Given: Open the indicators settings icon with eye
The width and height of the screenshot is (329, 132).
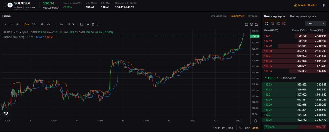Looking at the screenshot, I should pyautogui.click(x=87, y=24).
